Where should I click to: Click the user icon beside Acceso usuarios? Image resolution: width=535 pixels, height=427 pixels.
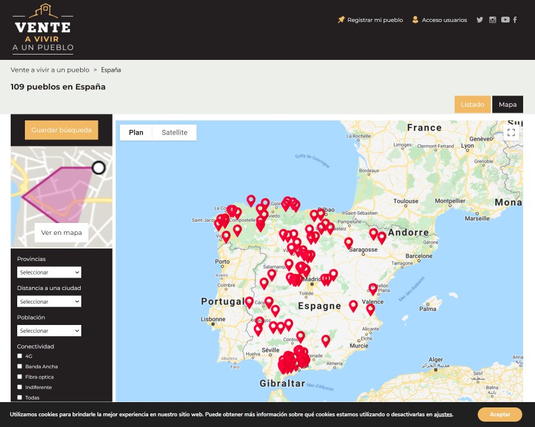(x=415, y=20)
